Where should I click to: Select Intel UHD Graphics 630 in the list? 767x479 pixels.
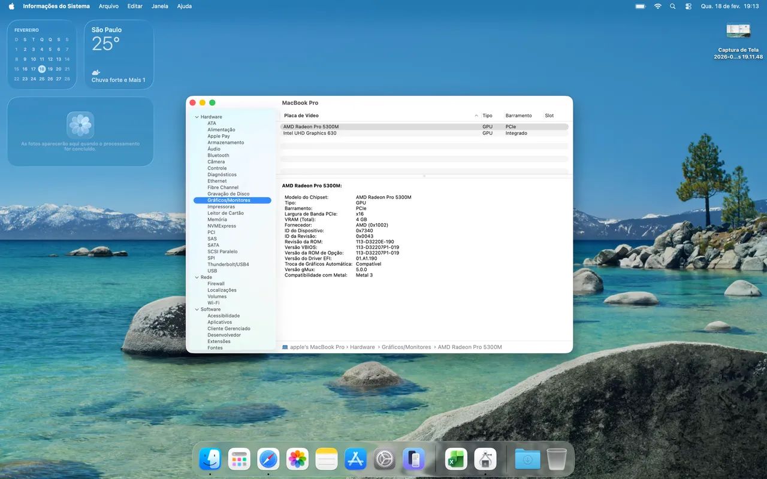click(x=310, y=133)
